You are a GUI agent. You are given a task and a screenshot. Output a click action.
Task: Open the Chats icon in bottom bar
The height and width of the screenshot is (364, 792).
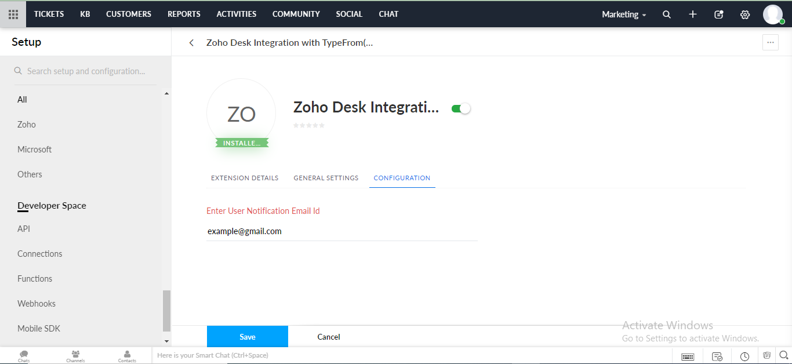[x=24, y=355]
